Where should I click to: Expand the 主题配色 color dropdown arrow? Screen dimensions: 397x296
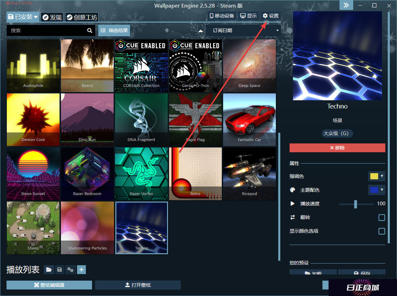[x=382, y=190]
